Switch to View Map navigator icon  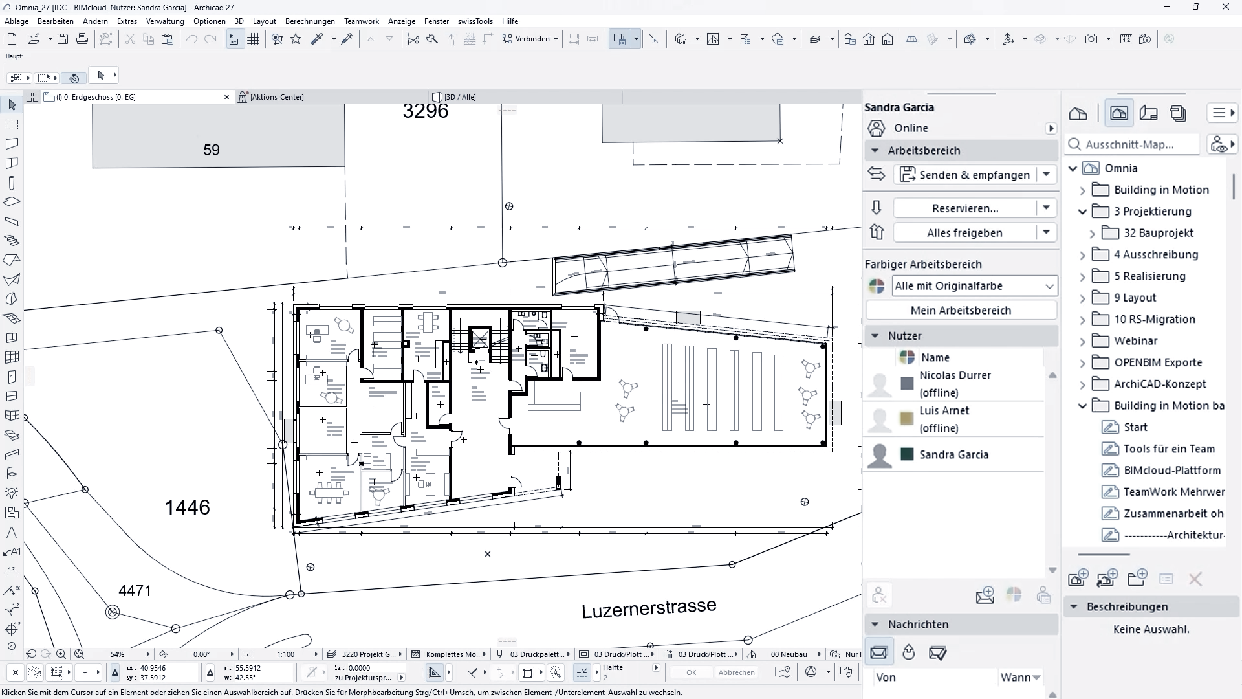click(x=1119, y=113)
